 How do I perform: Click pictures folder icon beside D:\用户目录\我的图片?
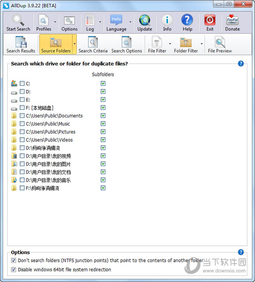click(x=14, y=164)
